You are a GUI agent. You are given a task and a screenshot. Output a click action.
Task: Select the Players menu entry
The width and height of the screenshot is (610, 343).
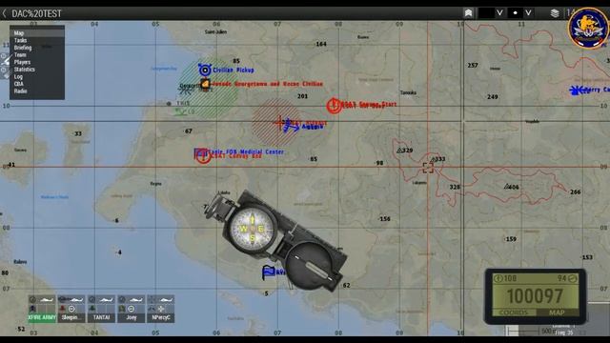[37, 62]
